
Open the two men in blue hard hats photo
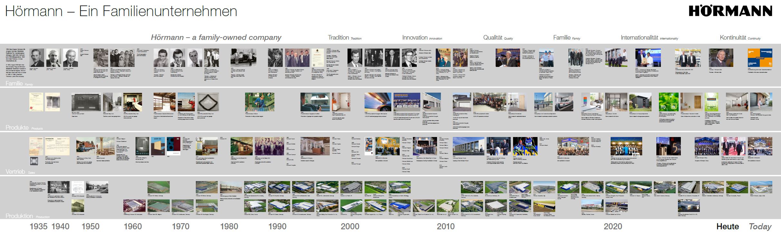click(x=546, y=58)
